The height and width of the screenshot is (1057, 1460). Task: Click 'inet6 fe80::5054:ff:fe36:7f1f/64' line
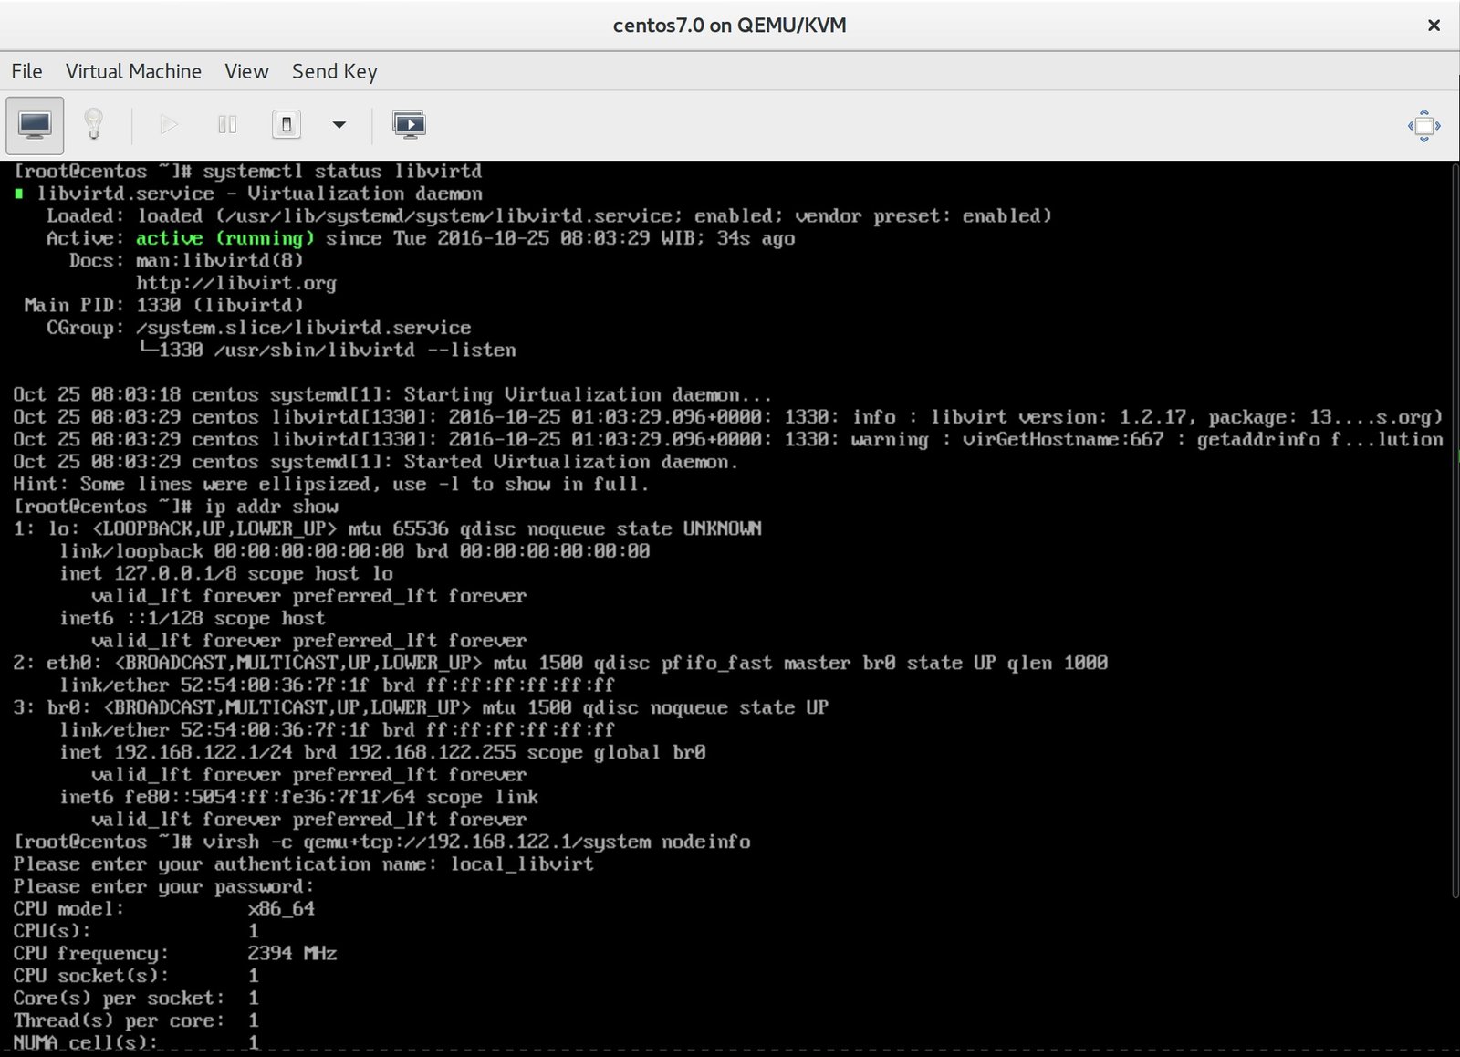pyautogui.click(x=299, y=797)
